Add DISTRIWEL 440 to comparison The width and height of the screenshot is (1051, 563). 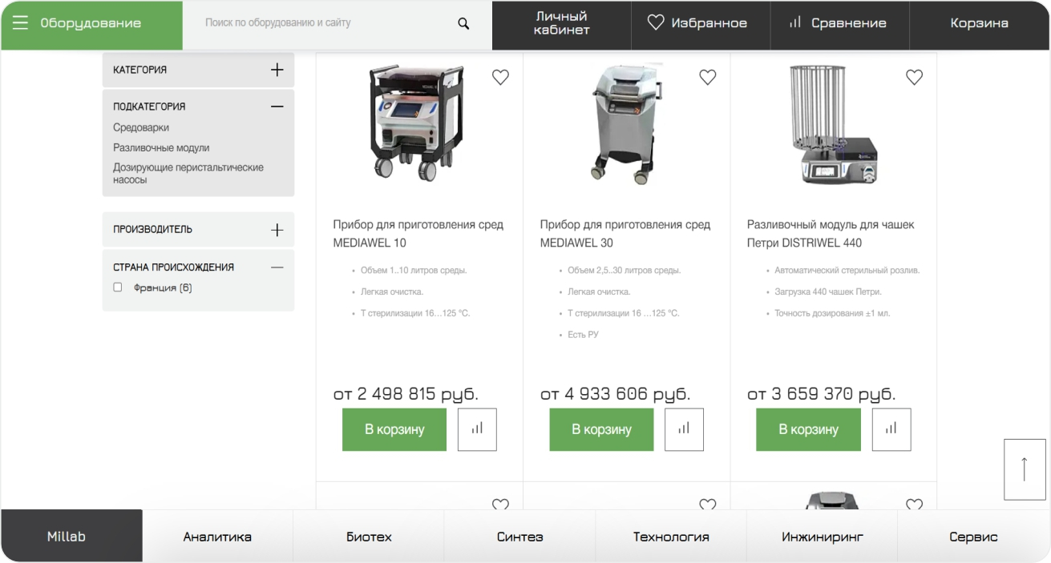(x=891, y=429)
